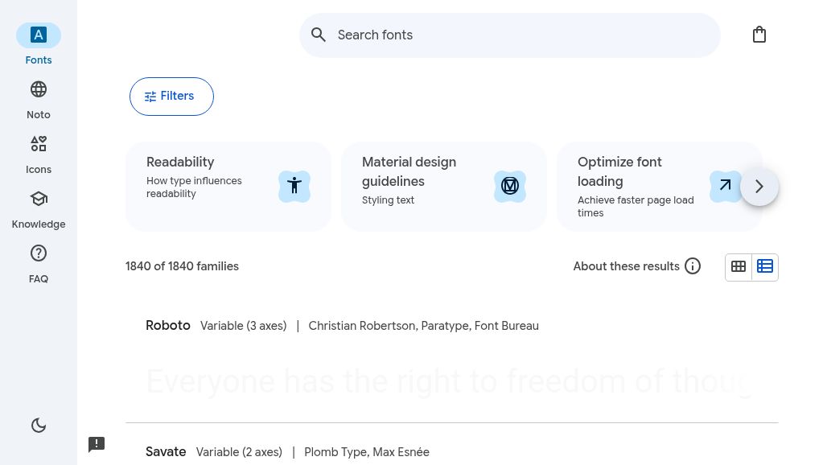Click 'How type influences readability' text
This screenshot has height=465, width=827.
[194, 187]
